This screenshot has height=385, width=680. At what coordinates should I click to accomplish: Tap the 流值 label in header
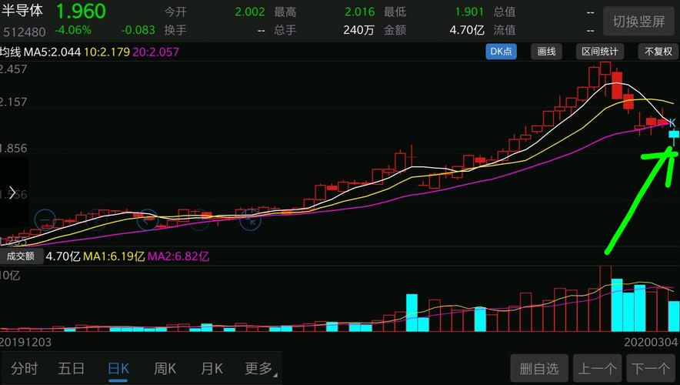click(505, 30)
